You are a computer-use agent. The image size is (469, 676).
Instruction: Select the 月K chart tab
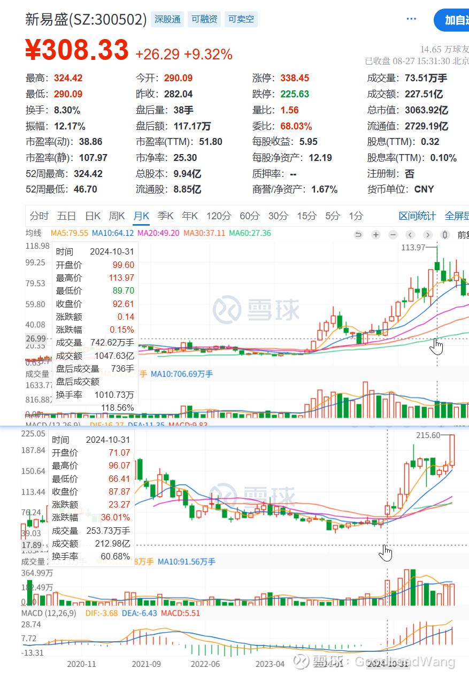(141, 216)
